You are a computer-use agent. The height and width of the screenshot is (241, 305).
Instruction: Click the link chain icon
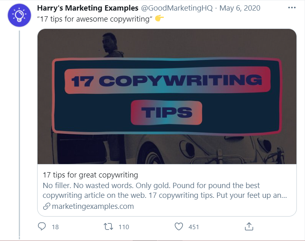47,206
